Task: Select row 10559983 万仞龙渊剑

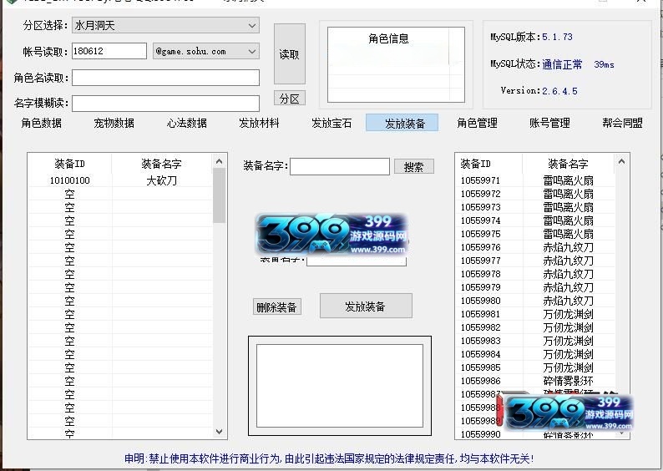Action: (x=535, y=341)
